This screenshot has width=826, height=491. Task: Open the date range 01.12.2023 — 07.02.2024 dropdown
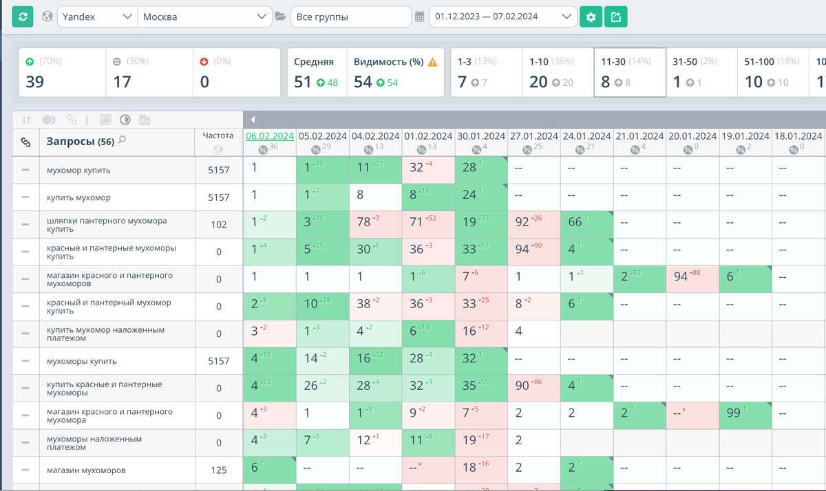point(503,17)
